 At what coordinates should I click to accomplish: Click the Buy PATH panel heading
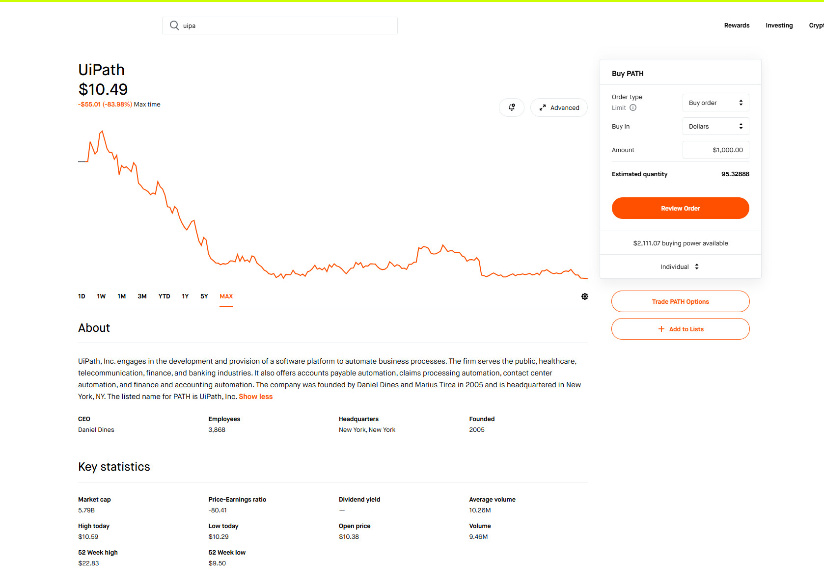[628, 74]
